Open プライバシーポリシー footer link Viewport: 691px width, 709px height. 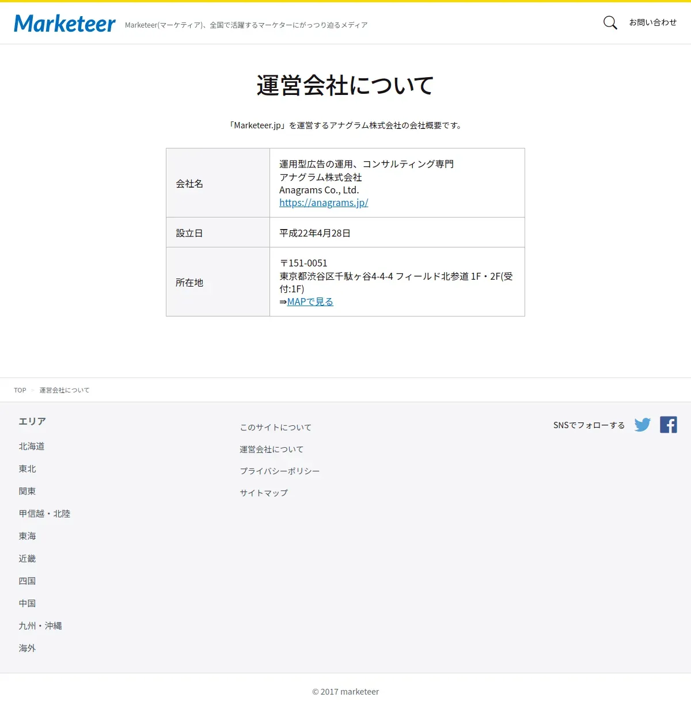(x=280, y=471)
